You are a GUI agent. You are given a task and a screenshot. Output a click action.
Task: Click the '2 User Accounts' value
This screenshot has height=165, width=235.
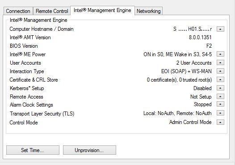point(194,63)
